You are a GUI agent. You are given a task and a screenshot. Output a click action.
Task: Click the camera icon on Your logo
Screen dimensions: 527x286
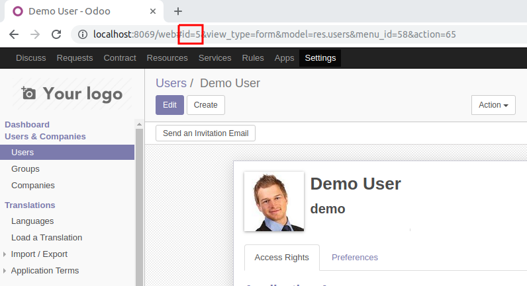point(28,93)
